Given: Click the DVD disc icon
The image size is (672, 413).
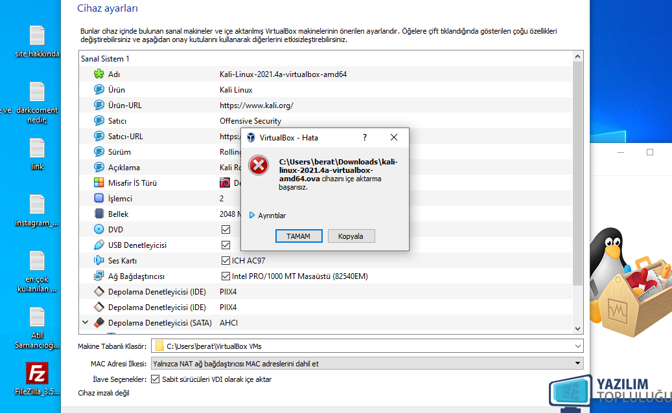Looking at the screenshot, I should [x=99, y=229].
